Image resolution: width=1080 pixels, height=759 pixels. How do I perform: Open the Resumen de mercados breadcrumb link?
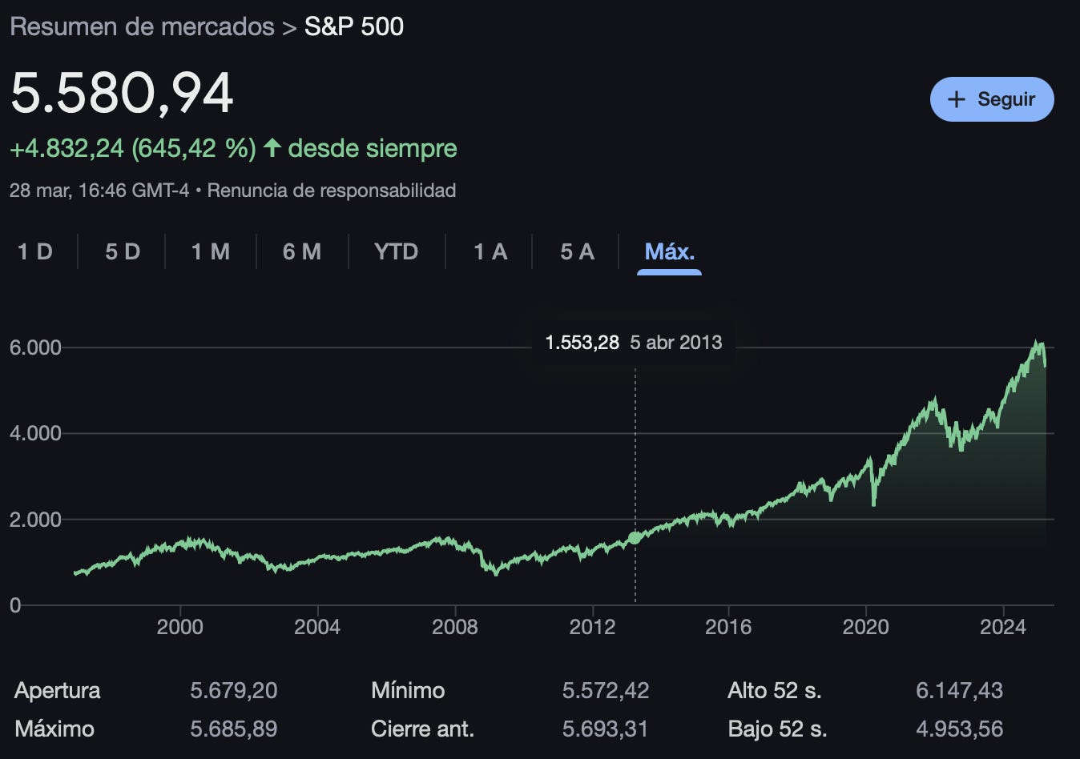[x=142, y=26]
